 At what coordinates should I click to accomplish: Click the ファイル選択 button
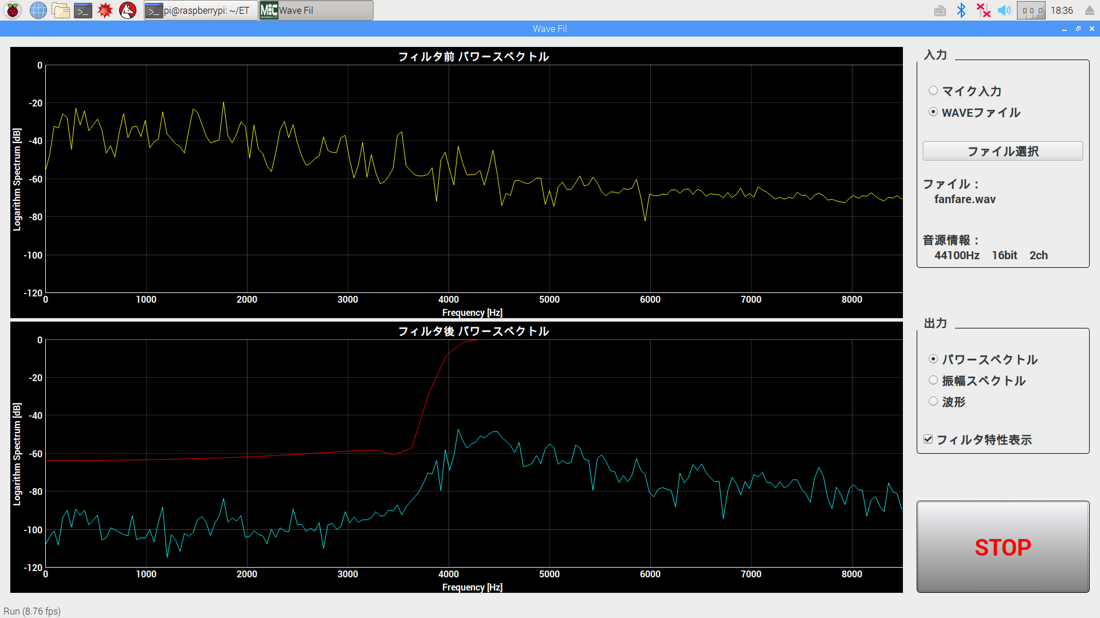(x=1002, y=152)
